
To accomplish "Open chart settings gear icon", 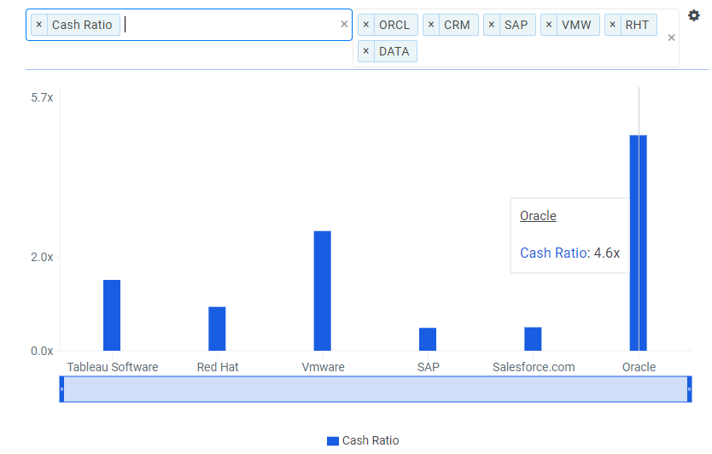I will click(694, 16).
